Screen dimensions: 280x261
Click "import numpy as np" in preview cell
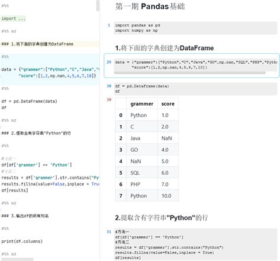coord(136,31)
